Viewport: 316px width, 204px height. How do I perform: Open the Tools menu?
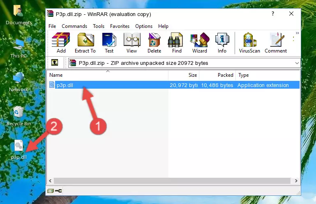(x=99, y=26)
